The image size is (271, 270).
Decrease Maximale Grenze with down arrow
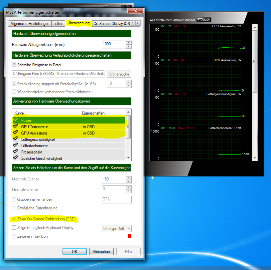click(128, 181)
